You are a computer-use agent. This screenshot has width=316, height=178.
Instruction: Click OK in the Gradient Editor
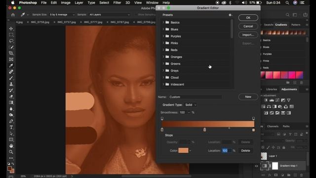[x=248, y=18]
